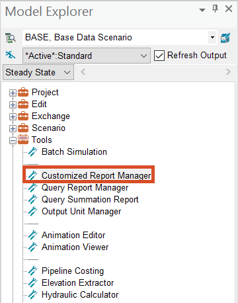The height and width of the screenshot is (303, 238).
Task: Open Customized Report Manager
Action: [x=97, y=175]
